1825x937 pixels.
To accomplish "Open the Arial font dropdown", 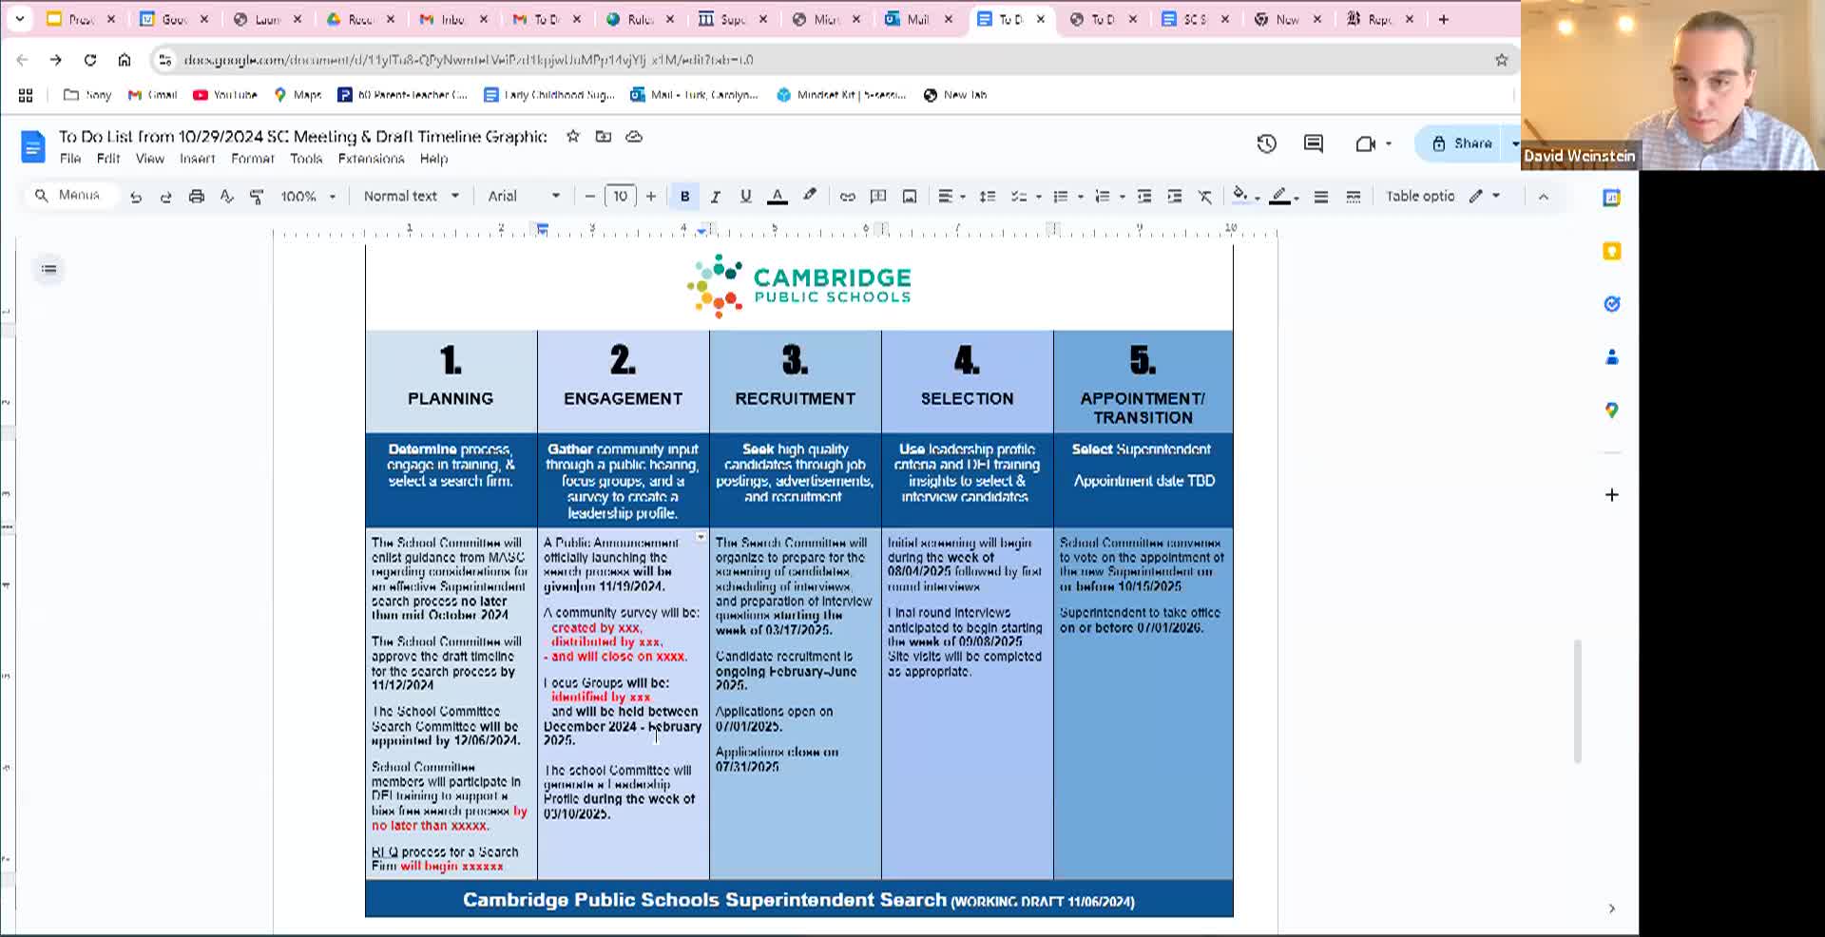I will click(524, 197).
